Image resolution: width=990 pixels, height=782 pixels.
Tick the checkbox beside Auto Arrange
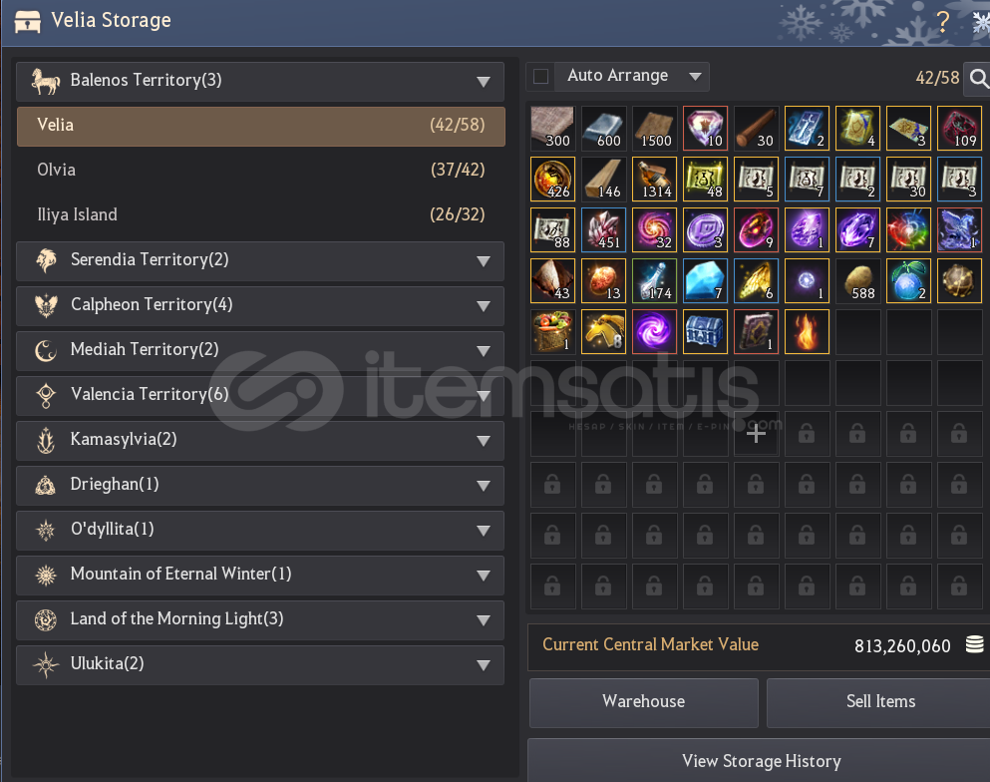pos(540,77)
